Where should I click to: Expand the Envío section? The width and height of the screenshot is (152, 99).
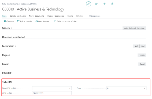(6, 64)
